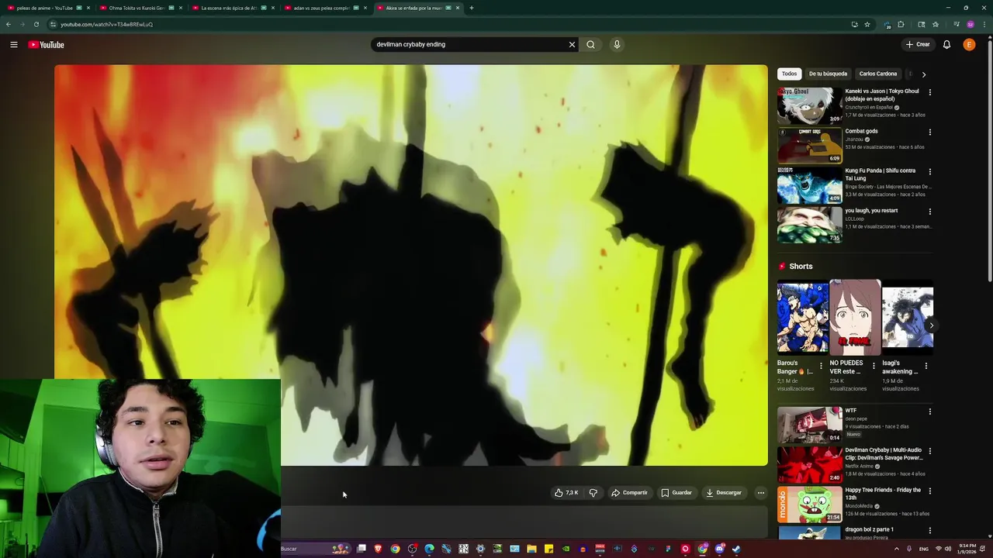Image resolution: width=993 pixels, height=558 pixels.
Task: Open Kaneki vs Jason Tokyo Ghoul thumbnail
Action: [x=810, y=105]
